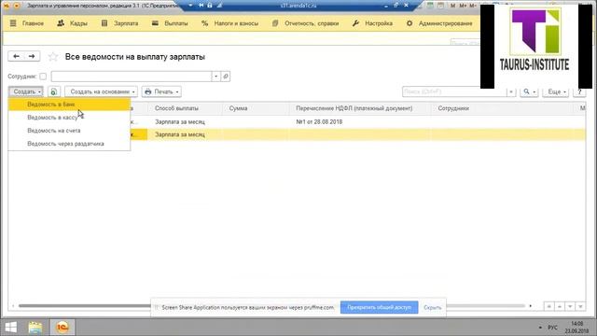This screenshot has width=597, height=336.
Task: Open the Главное section menu
Action: pyautogui.click(x=27, y=23)
